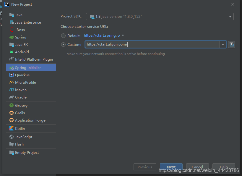Click the Java Enterprise icon in the list

pyautogui.click(x=12, y=22)
